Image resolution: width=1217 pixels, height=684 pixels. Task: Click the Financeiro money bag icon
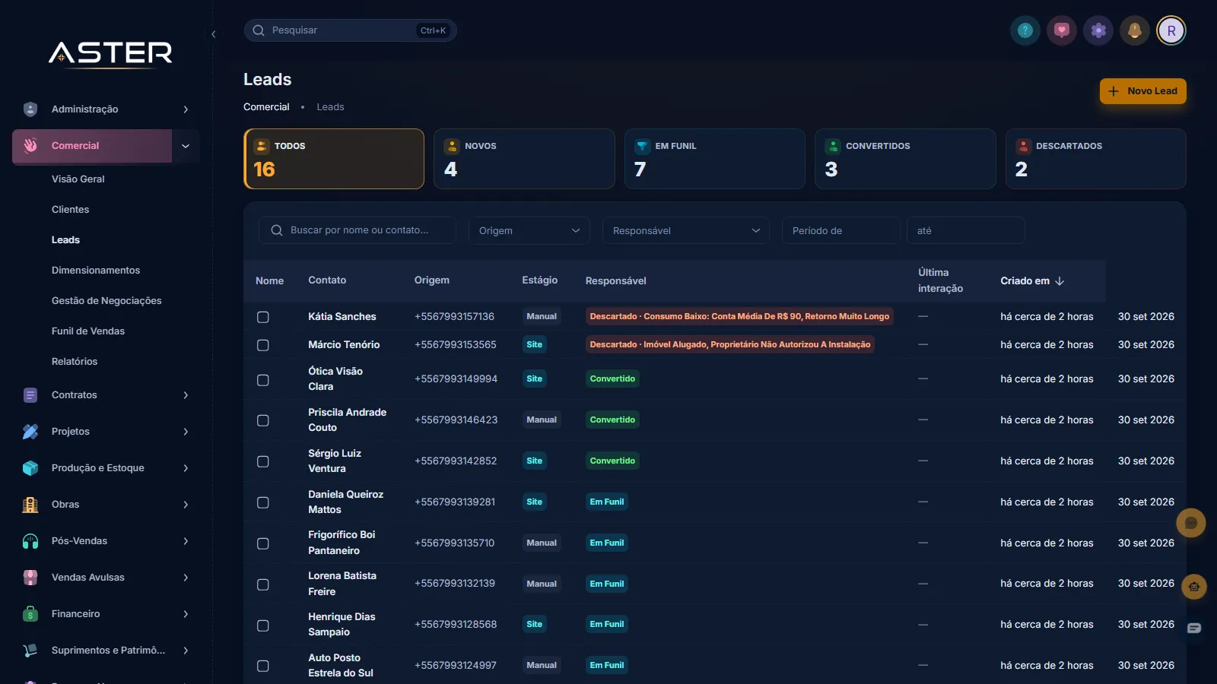tap(30, 614)
